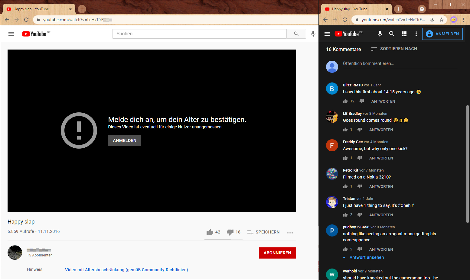Expand Antwort ansehen under pudboy123456's comment
Viewport: 470px width, 280px height.
[x=364, y=257]
